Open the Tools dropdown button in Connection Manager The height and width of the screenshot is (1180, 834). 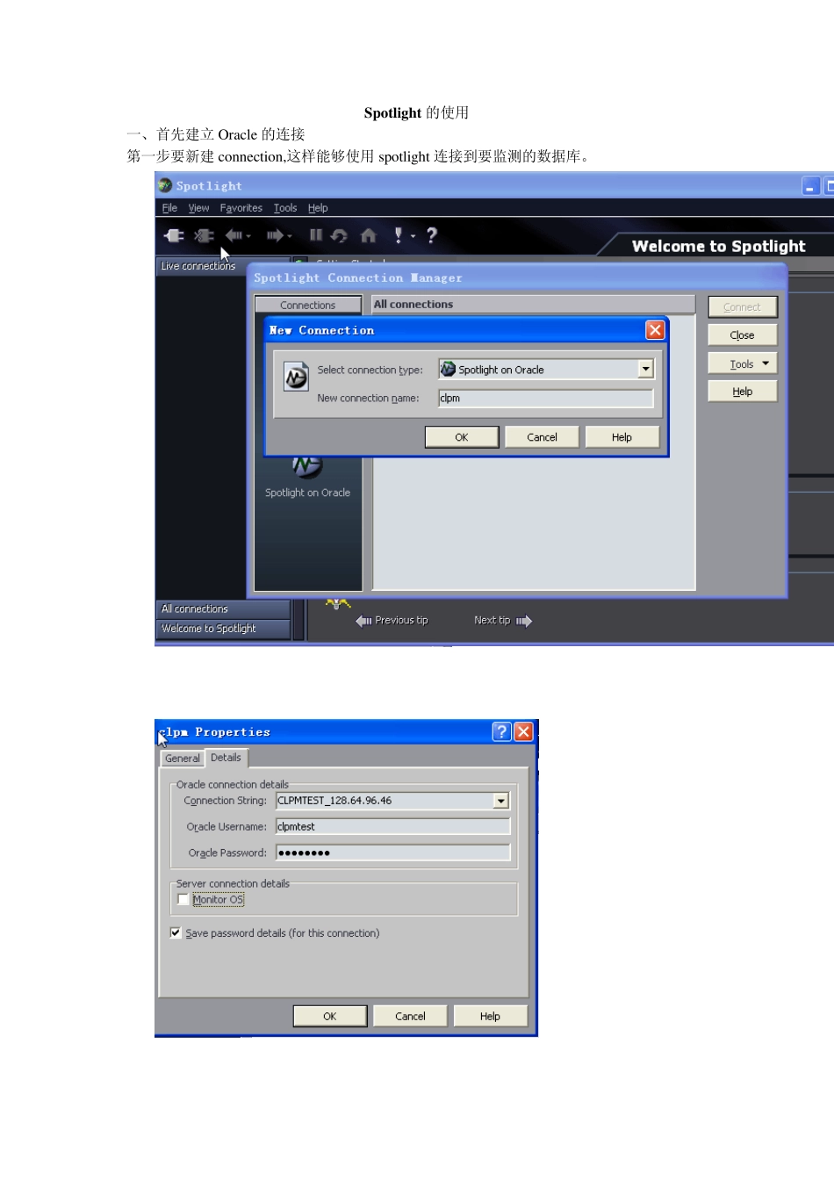743,363
